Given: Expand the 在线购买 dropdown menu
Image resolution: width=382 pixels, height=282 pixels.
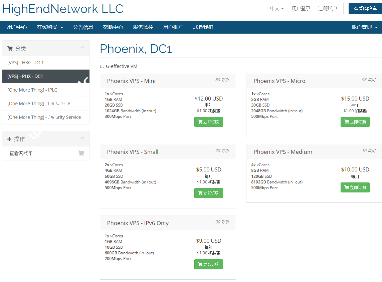Looking at the screenshot, I should click(x=50, y=27).
